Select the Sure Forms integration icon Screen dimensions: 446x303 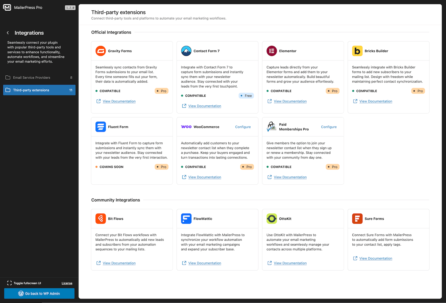coord(357,218)
